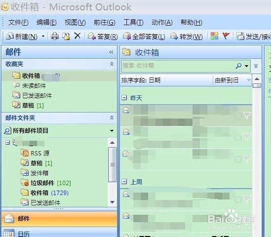Click the Move to Folder icon
The height and width of the screenshot is (237, 271).
[x=66, y=37]
